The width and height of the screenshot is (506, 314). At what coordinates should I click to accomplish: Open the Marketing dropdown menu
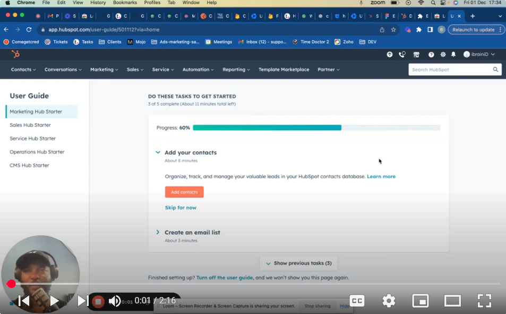(104, 69)
